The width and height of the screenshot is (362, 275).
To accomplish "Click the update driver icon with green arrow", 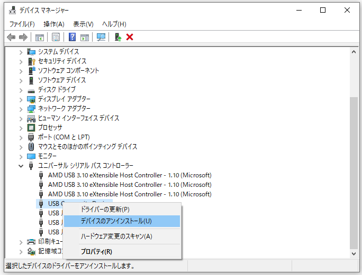I will [x=118, y=37].
